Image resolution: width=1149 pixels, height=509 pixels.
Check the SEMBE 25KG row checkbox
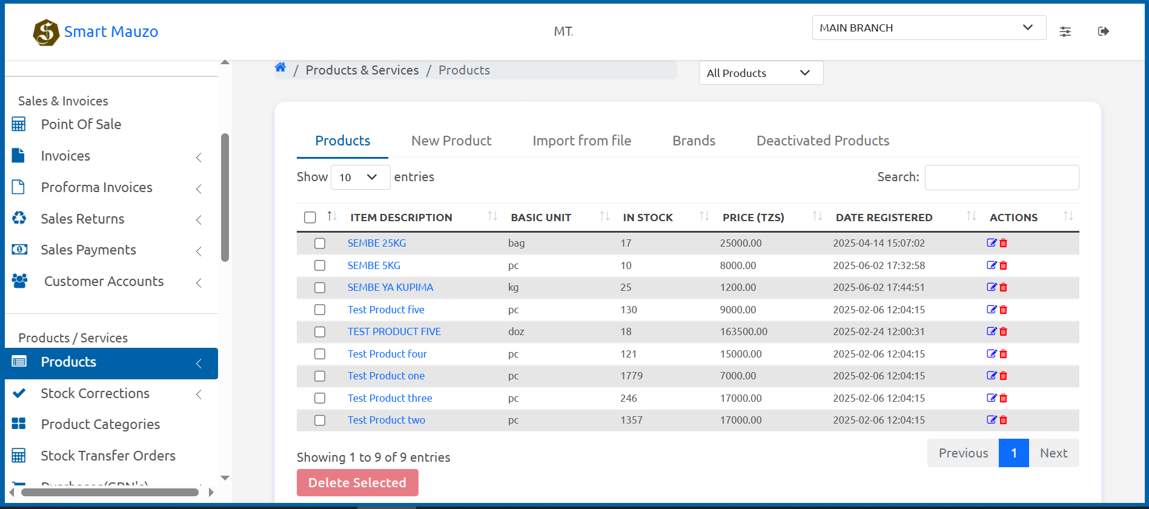pyautogui.click(x=320, y=244)
